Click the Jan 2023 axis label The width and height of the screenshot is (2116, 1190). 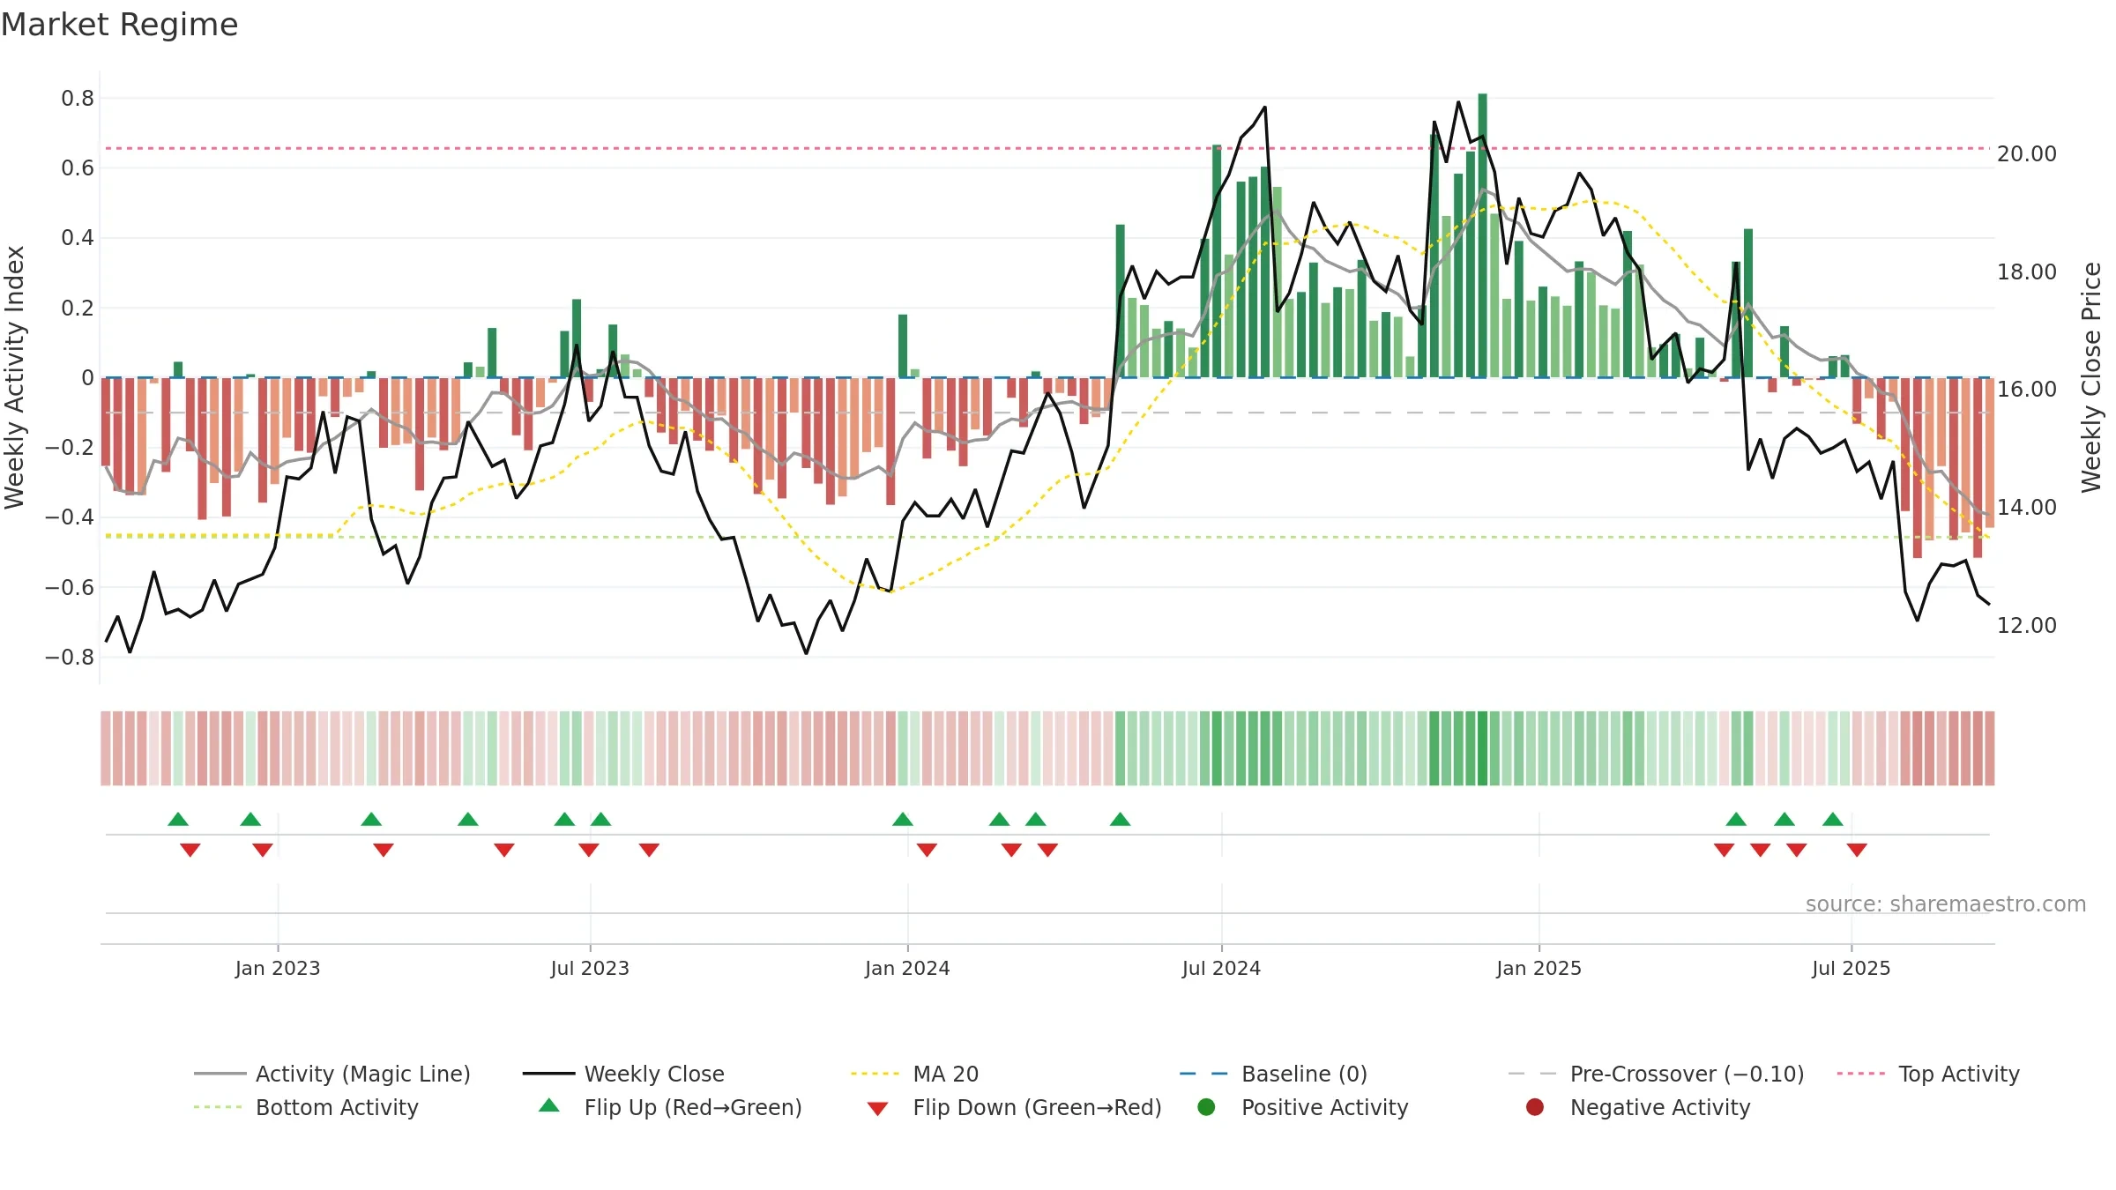pos(278,969)
